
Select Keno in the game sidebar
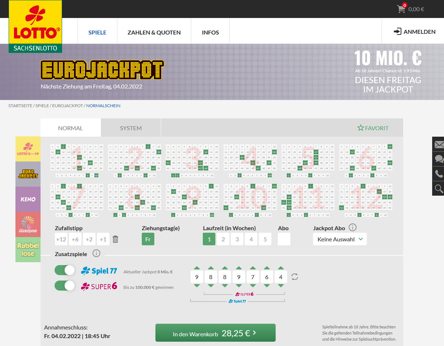click(28, 199)
